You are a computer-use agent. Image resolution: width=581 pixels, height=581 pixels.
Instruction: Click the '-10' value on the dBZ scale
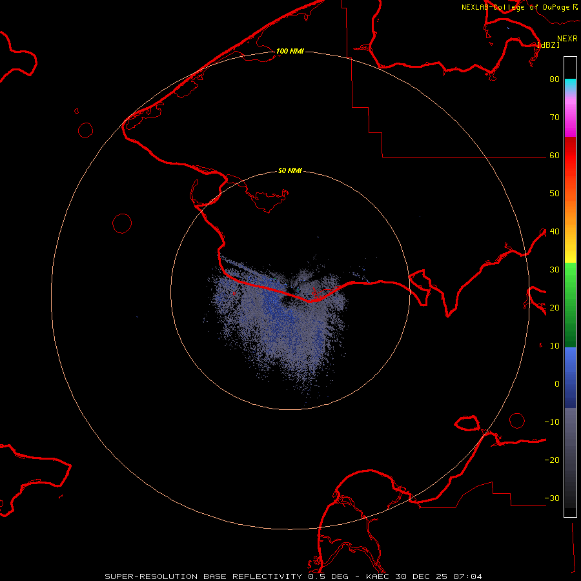(x=552, y=422)
